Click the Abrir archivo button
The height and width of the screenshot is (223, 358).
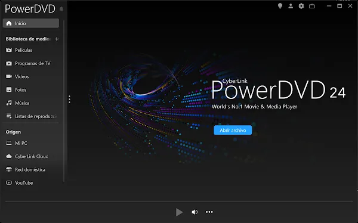pyautogui.click(x=233, y=130)
